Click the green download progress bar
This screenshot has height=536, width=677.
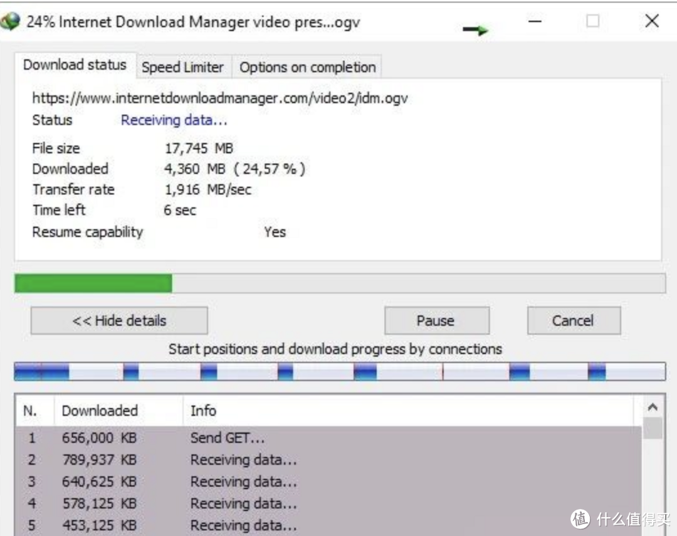click(340, 283)
